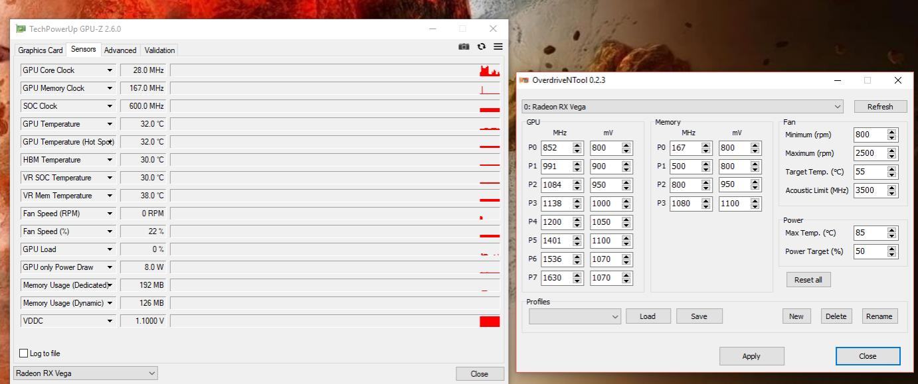The height and width of the screenshot is (384, 918).
Task: Open the Memory Usage (Dynamic) sensor dropdown
Action: point(110,303)
